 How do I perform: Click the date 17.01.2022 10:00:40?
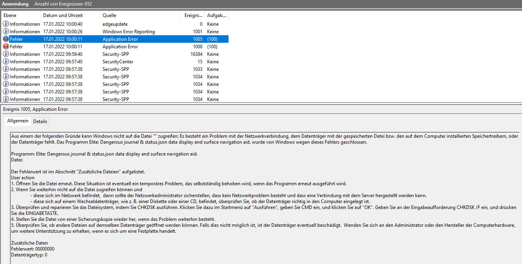point(63,24)
